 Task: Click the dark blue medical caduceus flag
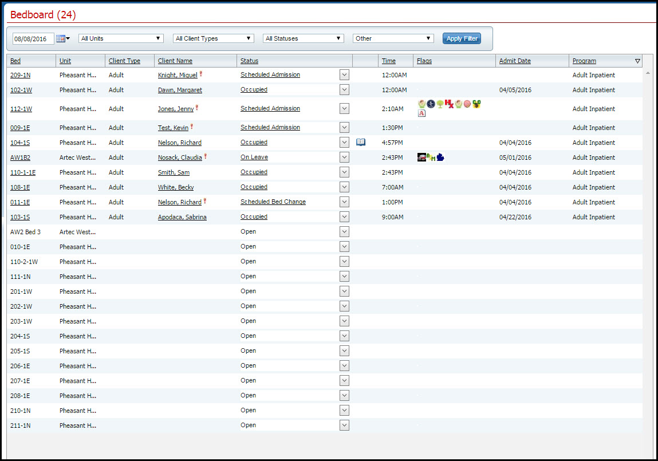pos(431,104)
